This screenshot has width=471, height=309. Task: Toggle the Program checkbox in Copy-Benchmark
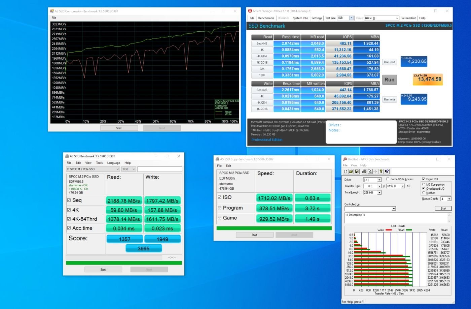[x=219, y=208]
